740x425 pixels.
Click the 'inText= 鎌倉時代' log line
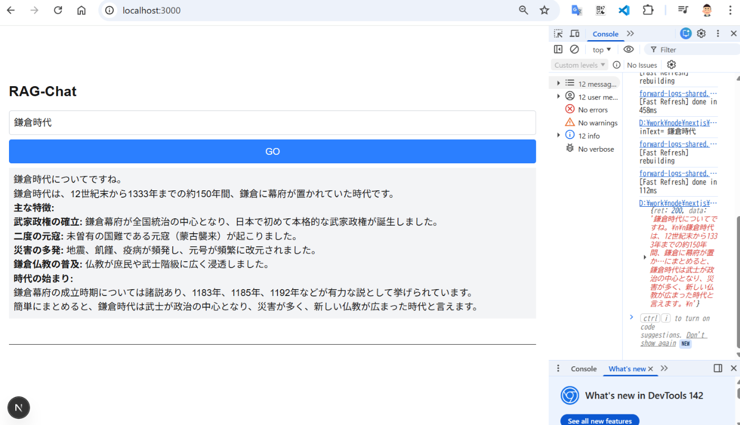click(668, 132)
